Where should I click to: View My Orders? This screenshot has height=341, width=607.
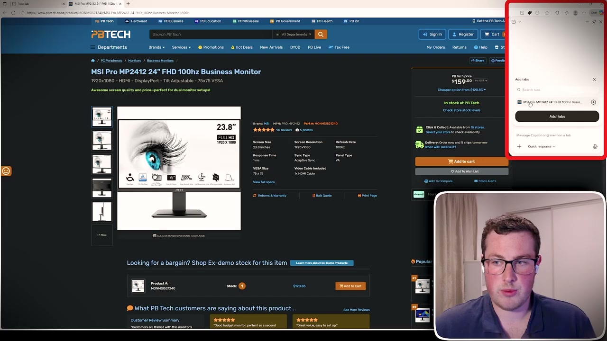coord(435,47)
